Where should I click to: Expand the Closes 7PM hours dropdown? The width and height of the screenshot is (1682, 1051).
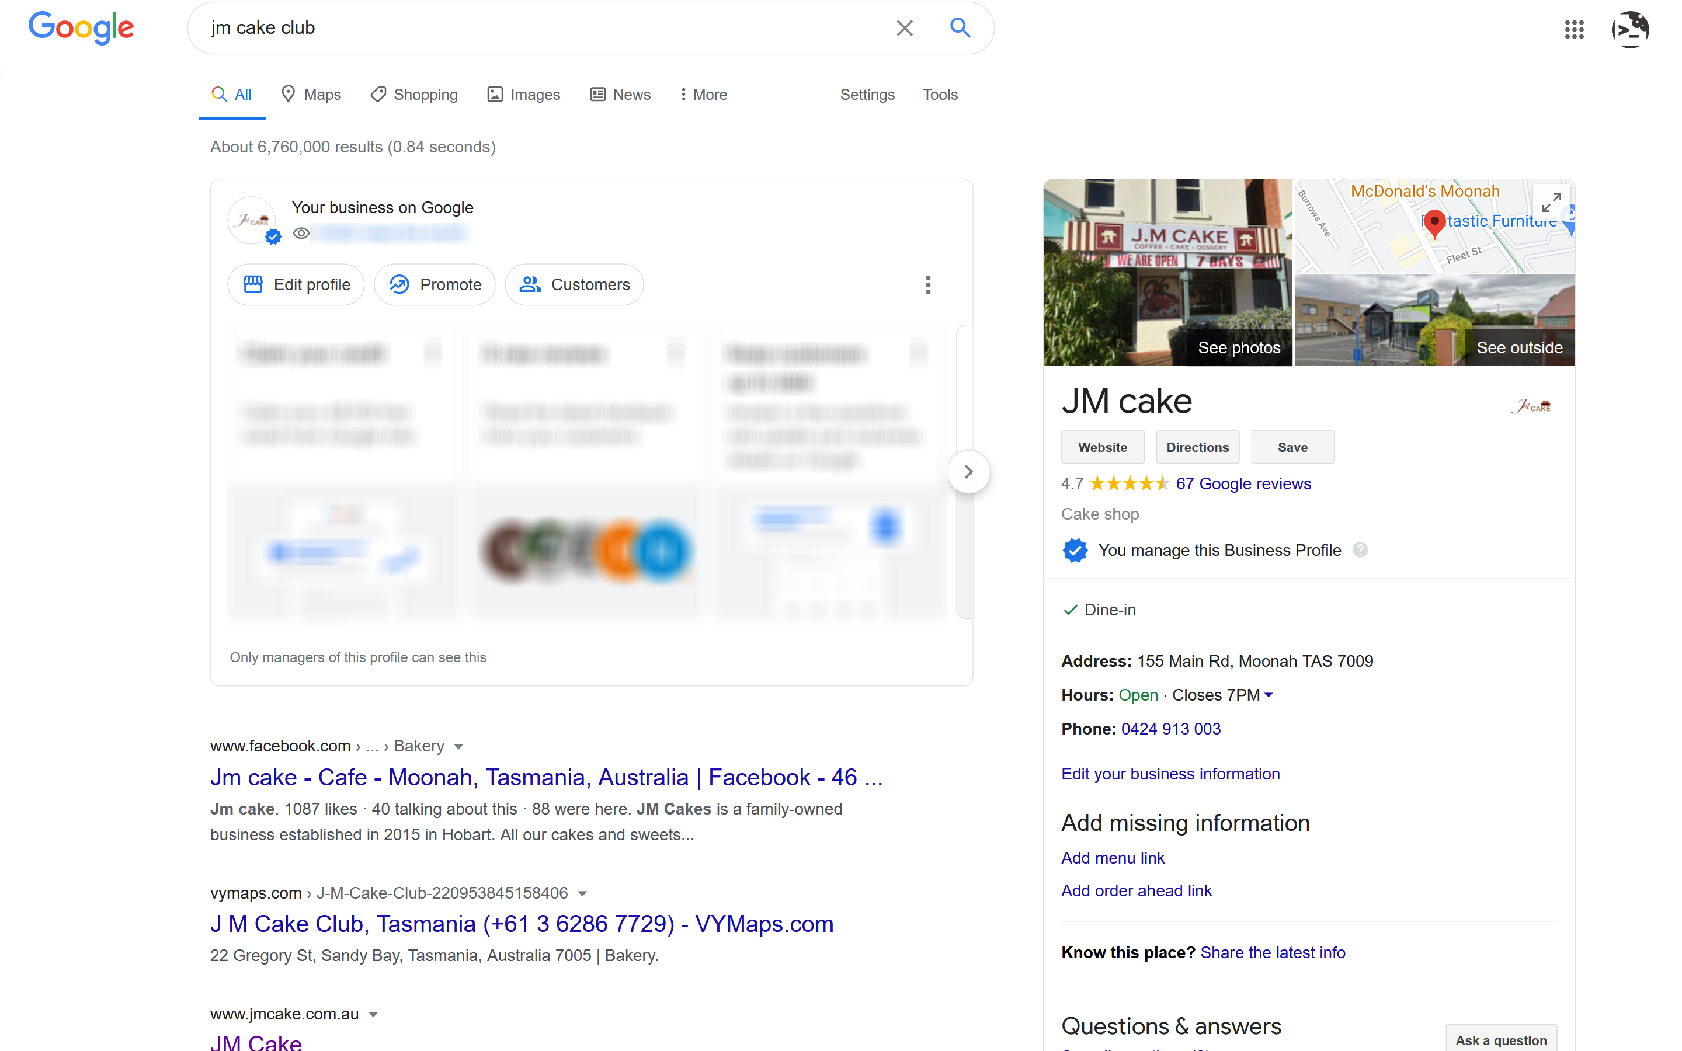coord(1269,695)
